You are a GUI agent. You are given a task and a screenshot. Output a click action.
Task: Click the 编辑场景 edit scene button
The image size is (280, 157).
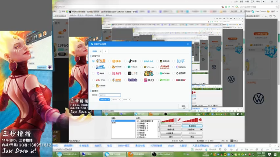pyautogui.click(x=171, y=130)
